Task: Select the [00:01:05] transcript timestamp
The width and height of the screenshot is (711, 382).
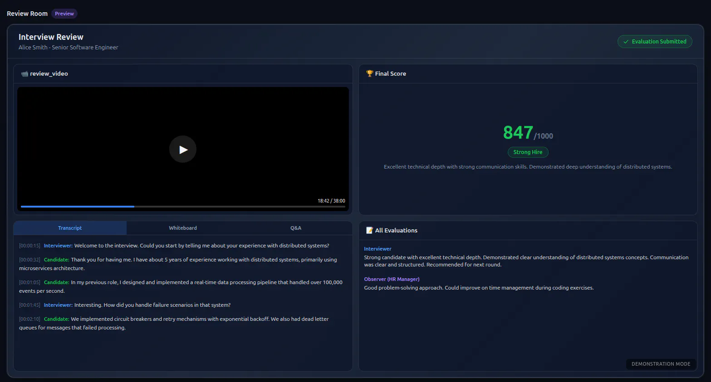Action: pos(29,282)
